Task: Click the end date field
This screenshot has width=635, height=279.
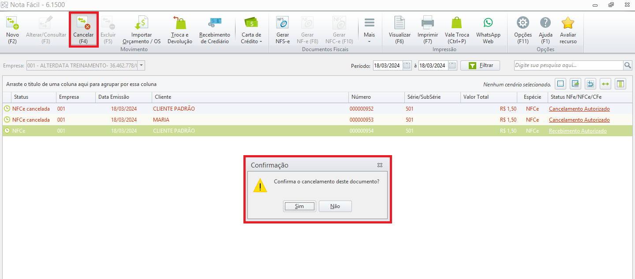Action: pyautogui.click(x=433, y=66)
